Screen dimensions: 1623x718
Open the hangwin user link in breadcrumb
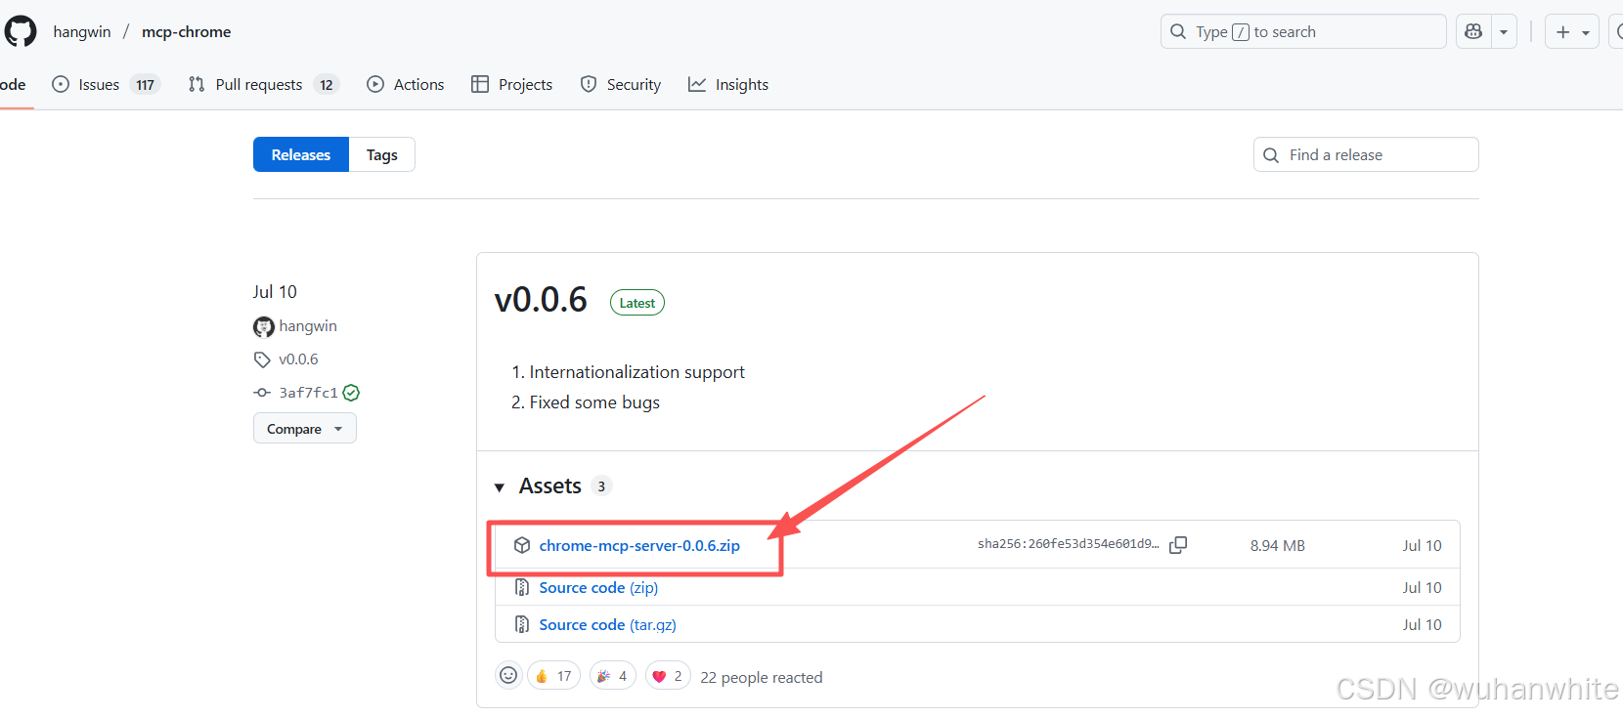click(82, 31)
